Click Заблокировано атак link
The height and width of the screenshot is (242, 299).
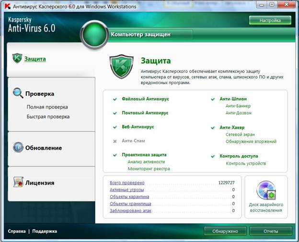point(130,211)
